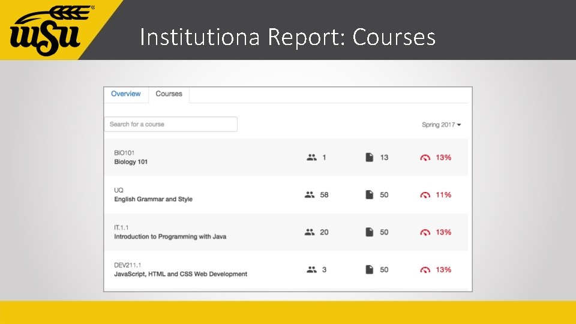Click the people icon in Biology 101 row
576x324 pixels.
311,157
